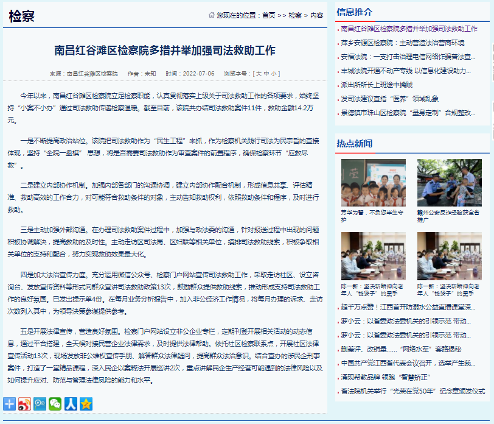Share the article to Renren
This screenshot has height=424, width=494.
(71, 404)
